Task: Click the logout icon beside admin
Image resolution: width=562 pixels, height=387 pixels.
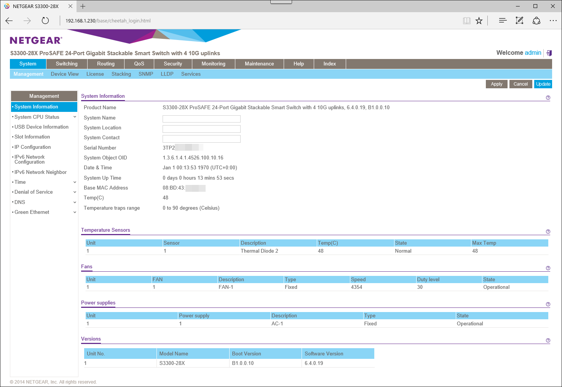Action: click(549, 53)
